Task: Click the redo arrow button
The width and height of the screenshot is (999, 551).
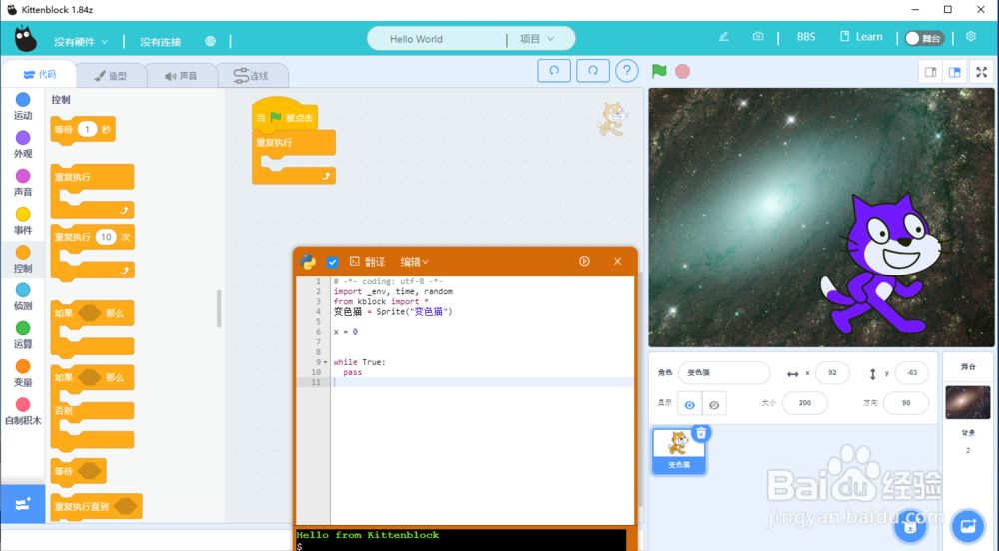Action: click(593, 71)
